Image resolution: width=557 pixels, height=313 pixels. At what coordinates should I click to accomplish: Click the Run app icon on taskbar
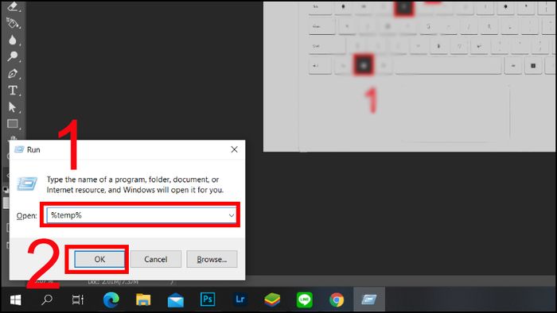click(369, 299)
